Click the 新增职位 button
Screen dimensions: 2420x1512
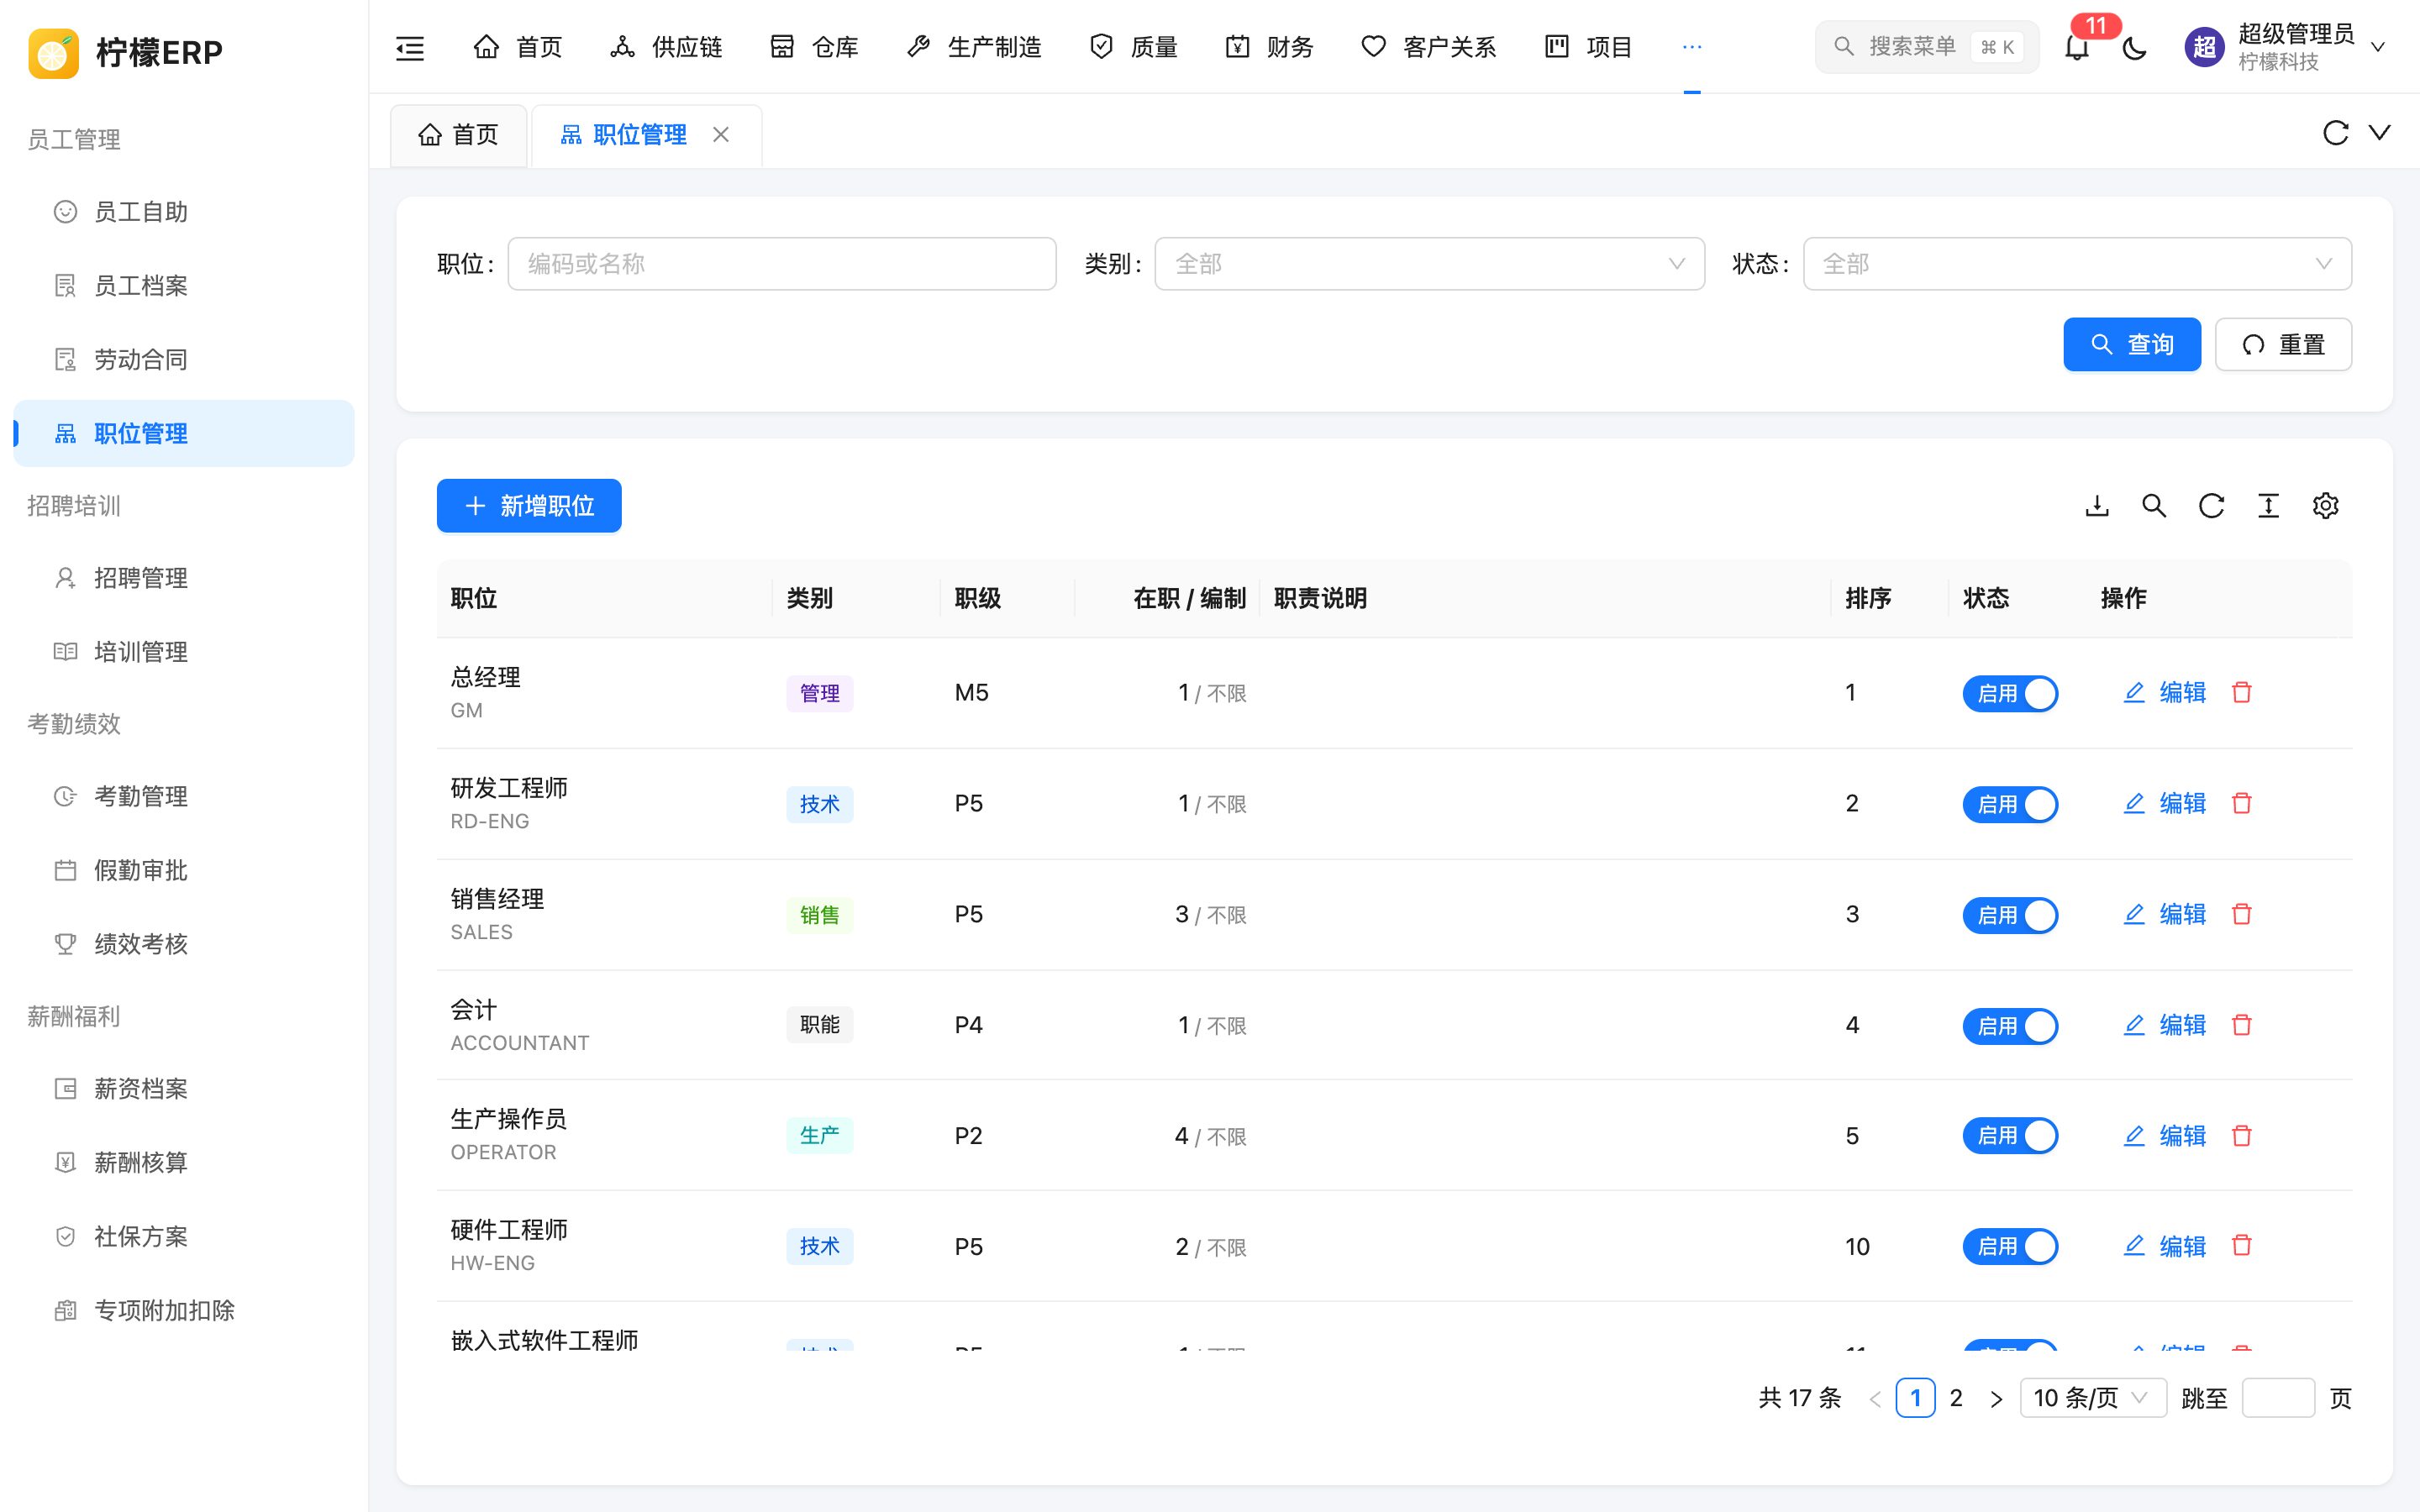529,506
